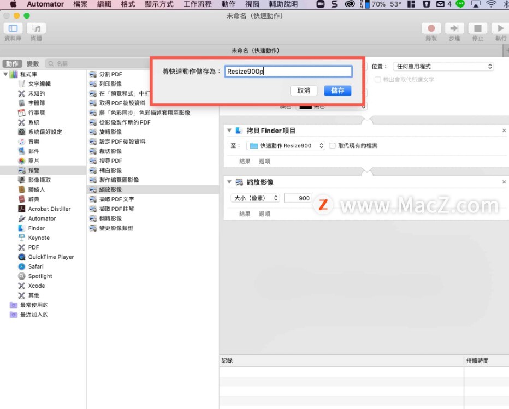Image resolution: width=509 pixels, height=409 pixels.
Task: Select 行事曆 in the library list
Action: (x=37, y=112)
